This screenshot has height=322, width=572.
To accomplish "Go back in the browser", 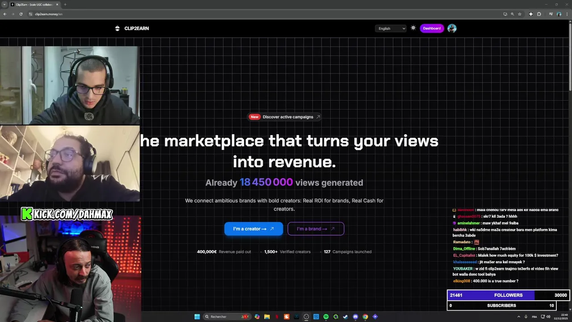I will (x=5, y=14).
